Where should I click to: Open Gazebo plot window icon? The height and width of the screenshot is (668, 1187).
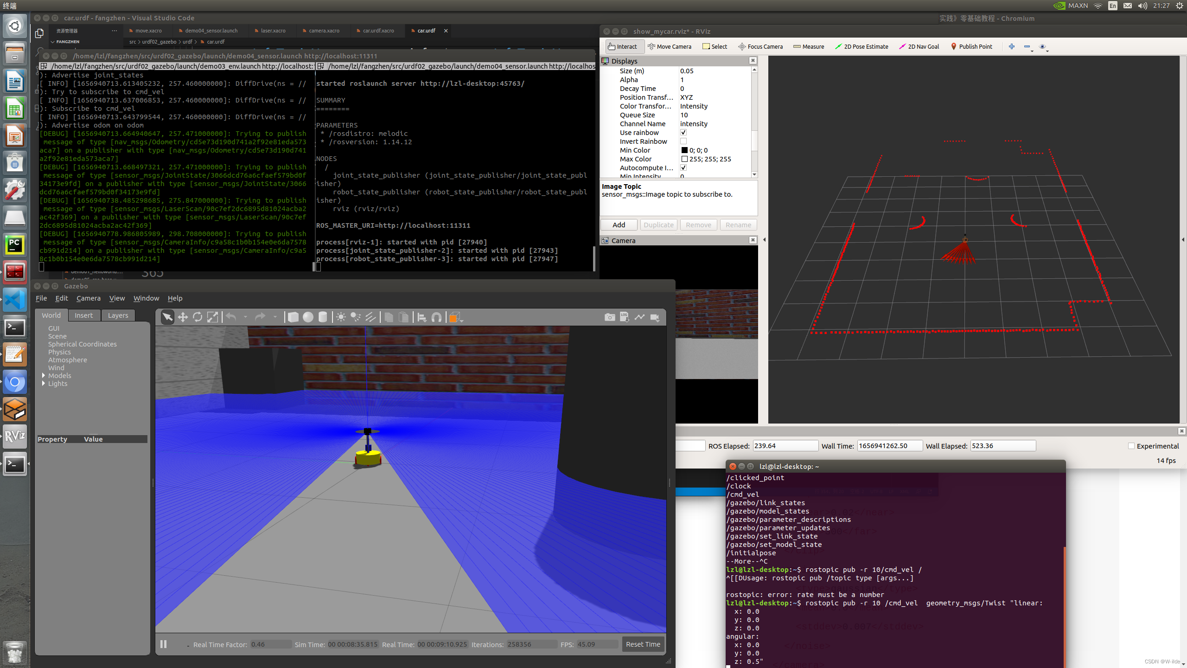[x=639, y=317]
